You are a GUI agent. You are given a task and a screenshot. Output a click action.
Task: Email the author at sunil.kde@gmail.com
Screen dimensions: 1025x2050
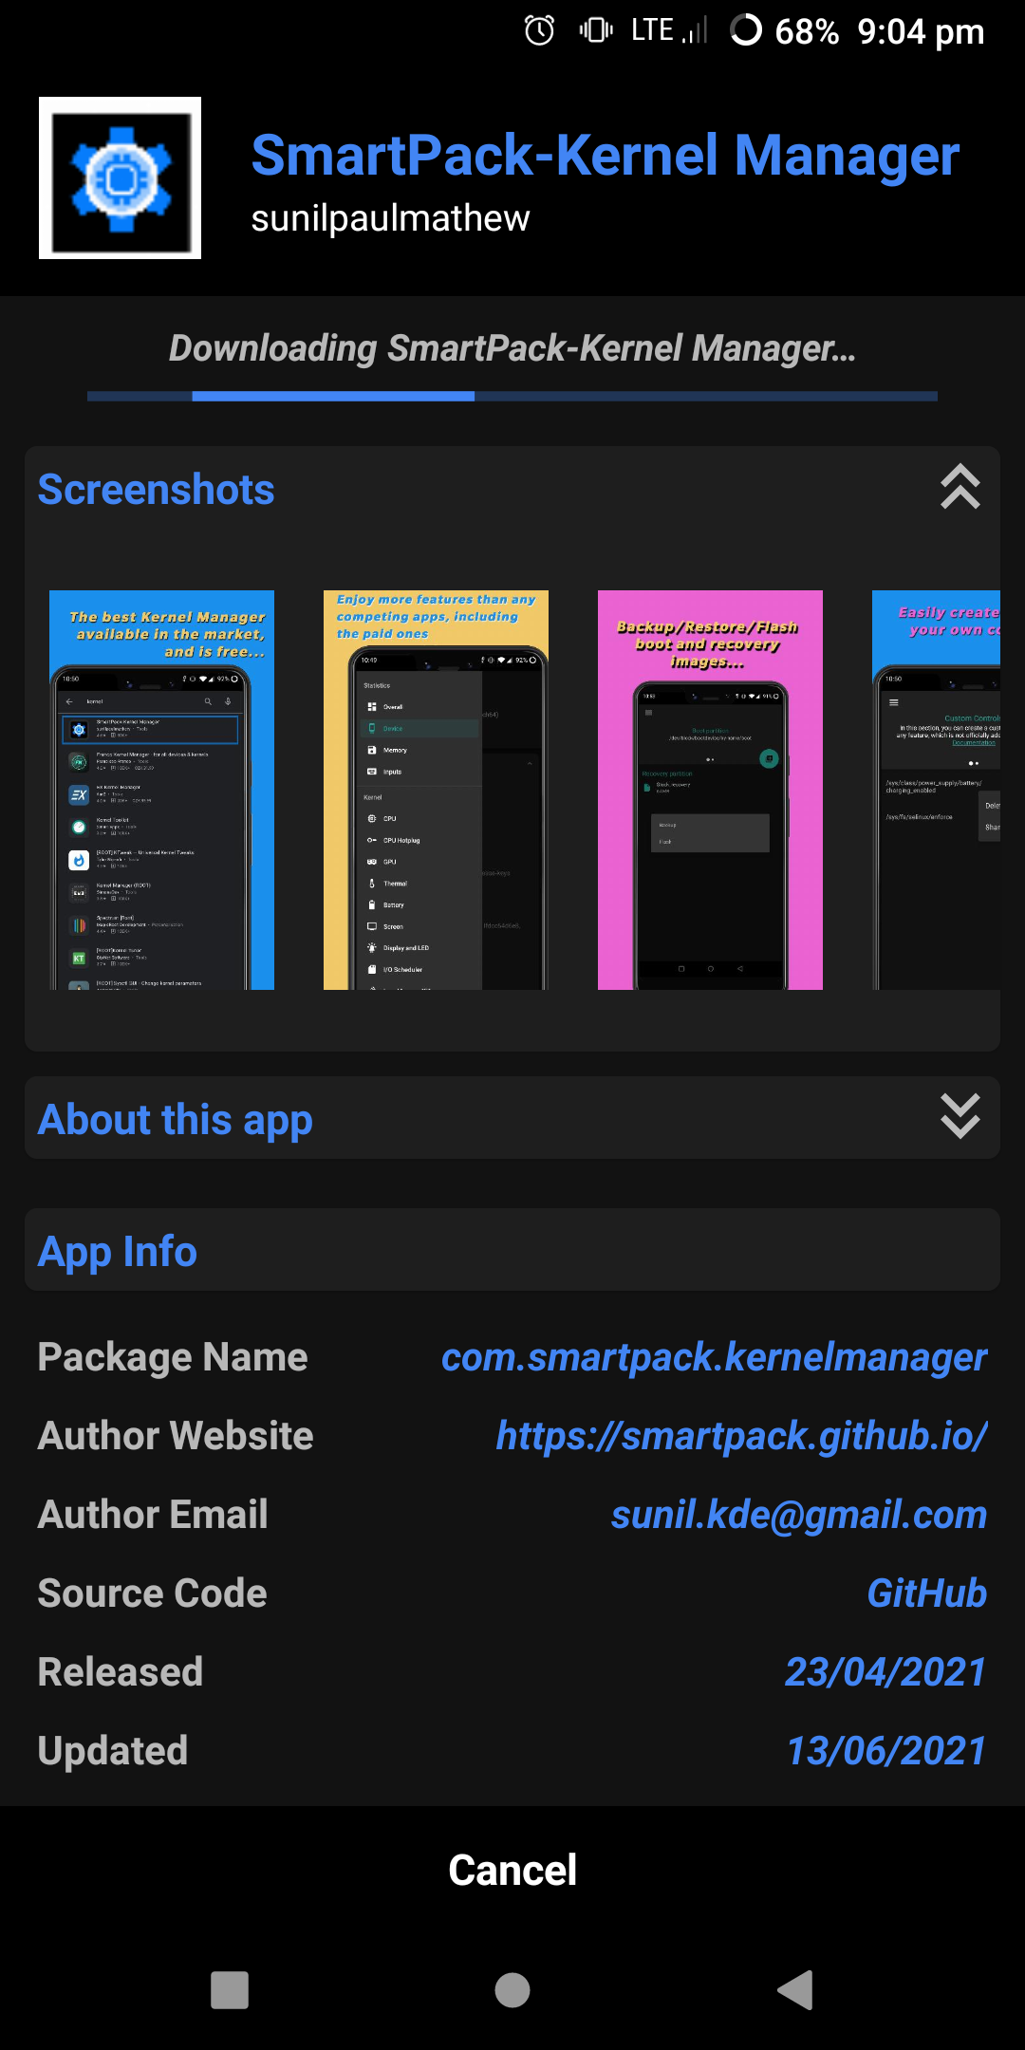pyautogui.click(x=798, y=1515)
